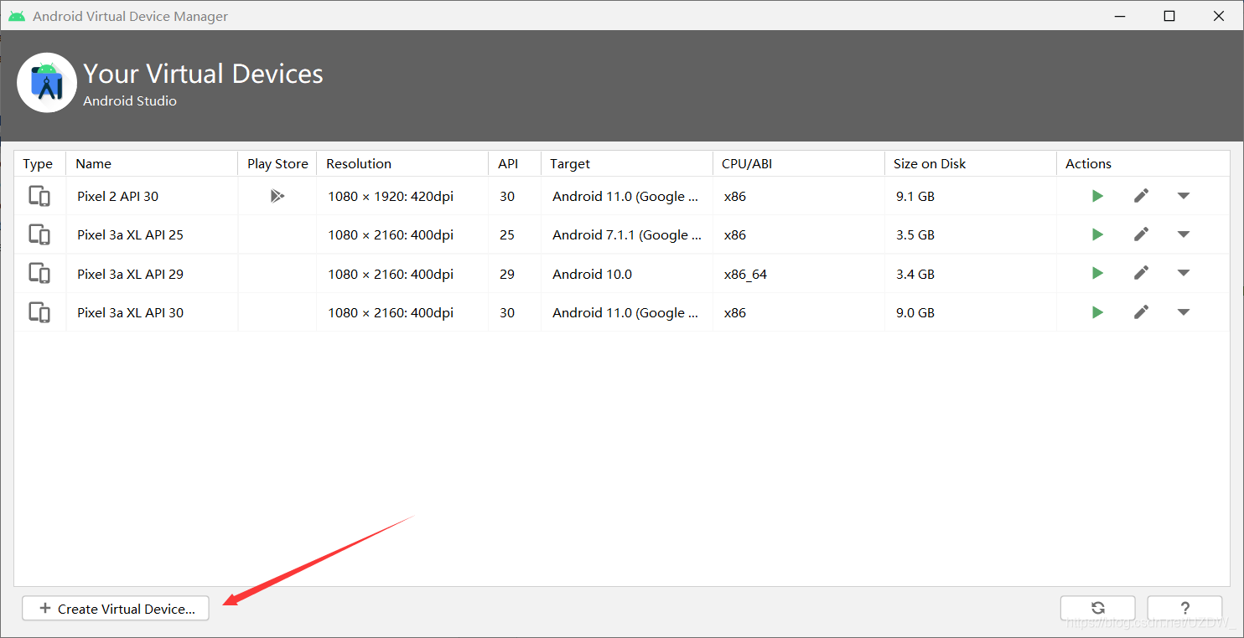Image resolution: width=1244 pixels, height=638 pixels.
Task: Click device type icon for Pixel 3a XL API 30
Action: pos(39,312)
